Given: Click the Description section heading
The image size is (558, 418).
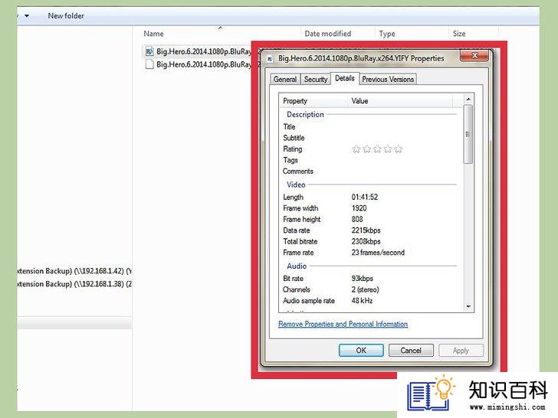Looking at the screenshot, I should (x=305, y=115).
